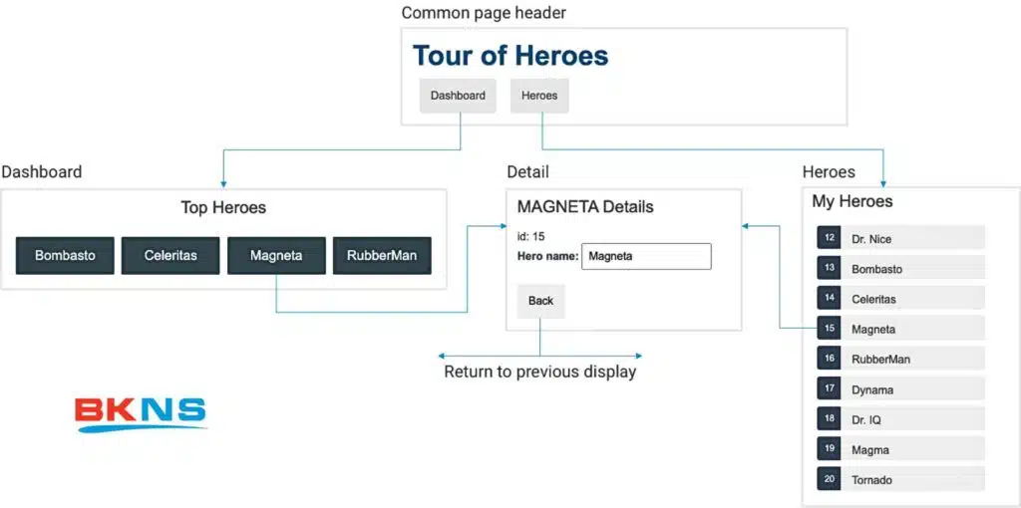Click the Tour of Heroes title

tap(510, 56)
